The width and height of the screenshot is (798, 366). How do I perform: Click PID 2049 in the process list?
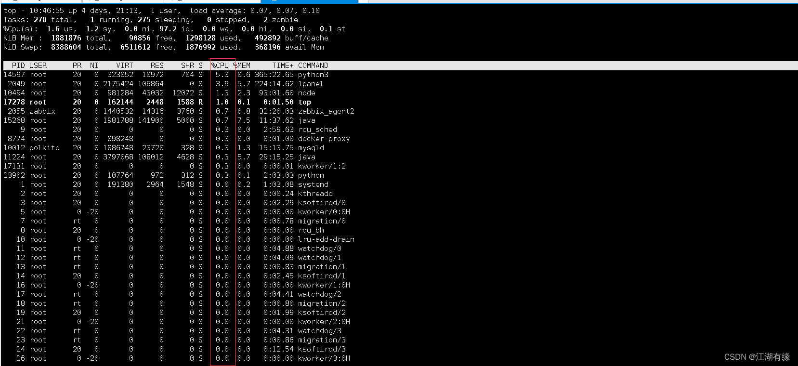(x=16, y=84)
